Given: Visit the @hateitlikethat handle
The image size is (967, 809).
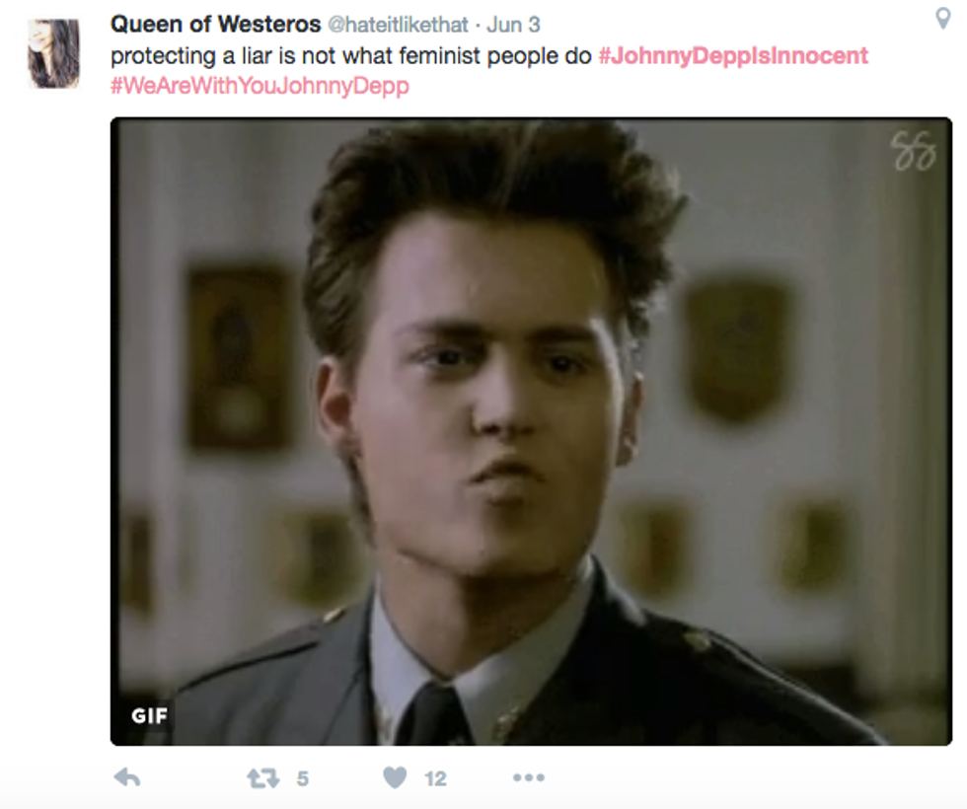Looking at the screenshot, I should (x=398, y=25).
